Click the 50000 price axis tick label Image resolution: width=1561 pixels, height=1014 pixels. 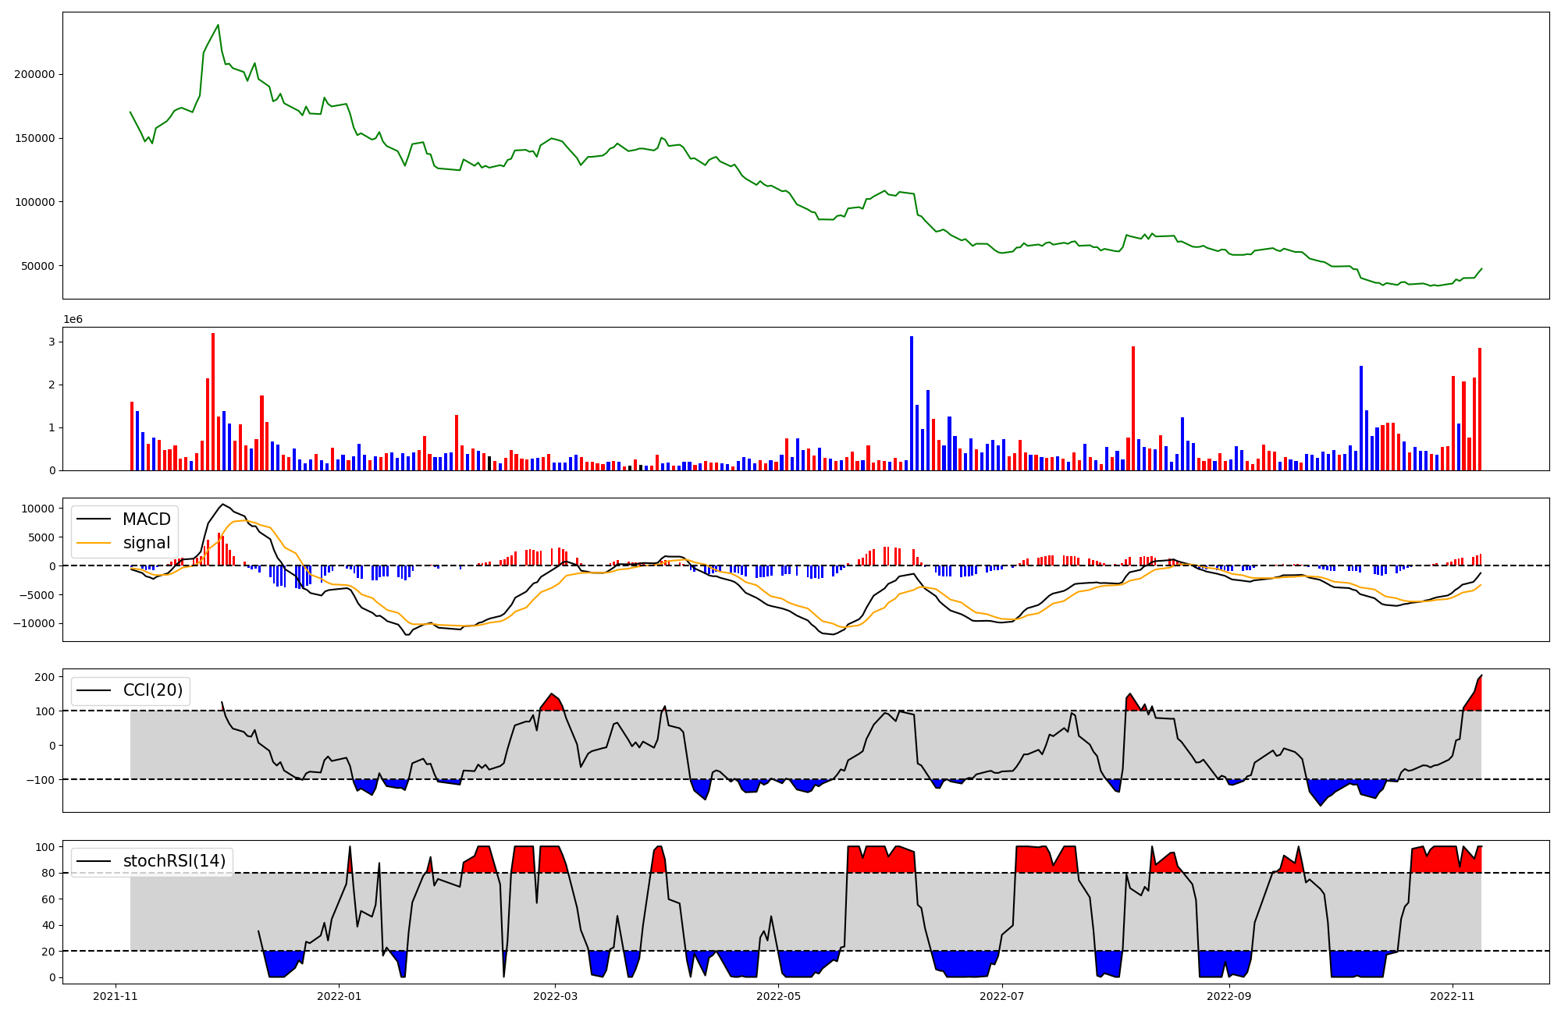click(37, 266)
